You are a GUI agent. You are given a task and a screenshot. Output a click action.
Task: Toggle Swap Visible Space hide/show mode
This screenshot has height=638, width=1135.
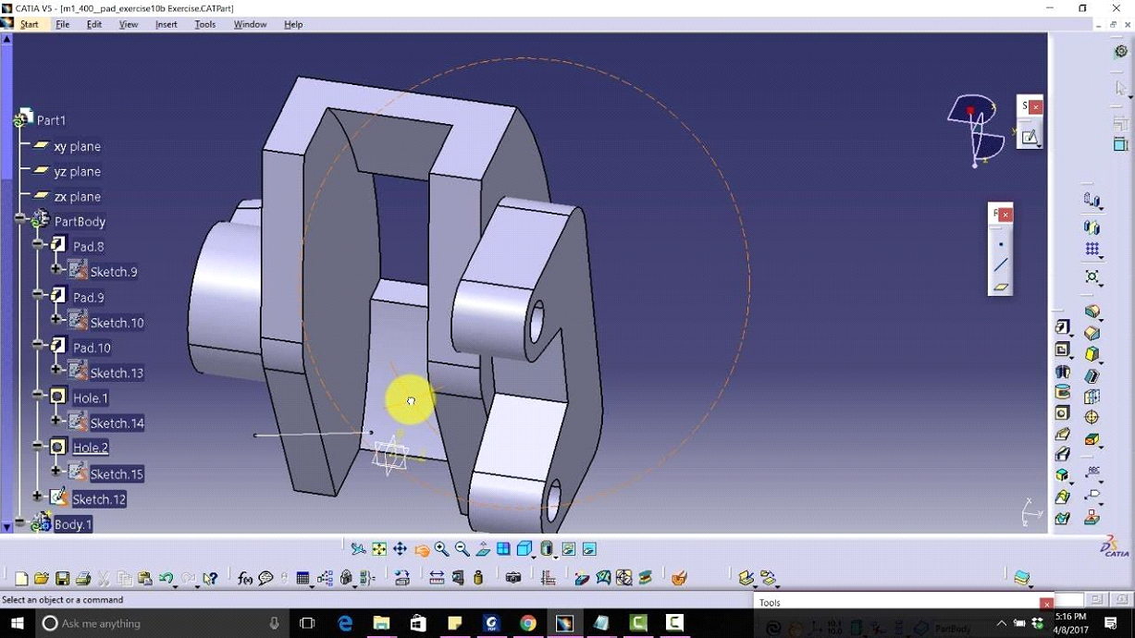pyautogui.click(x=589, y=548)
